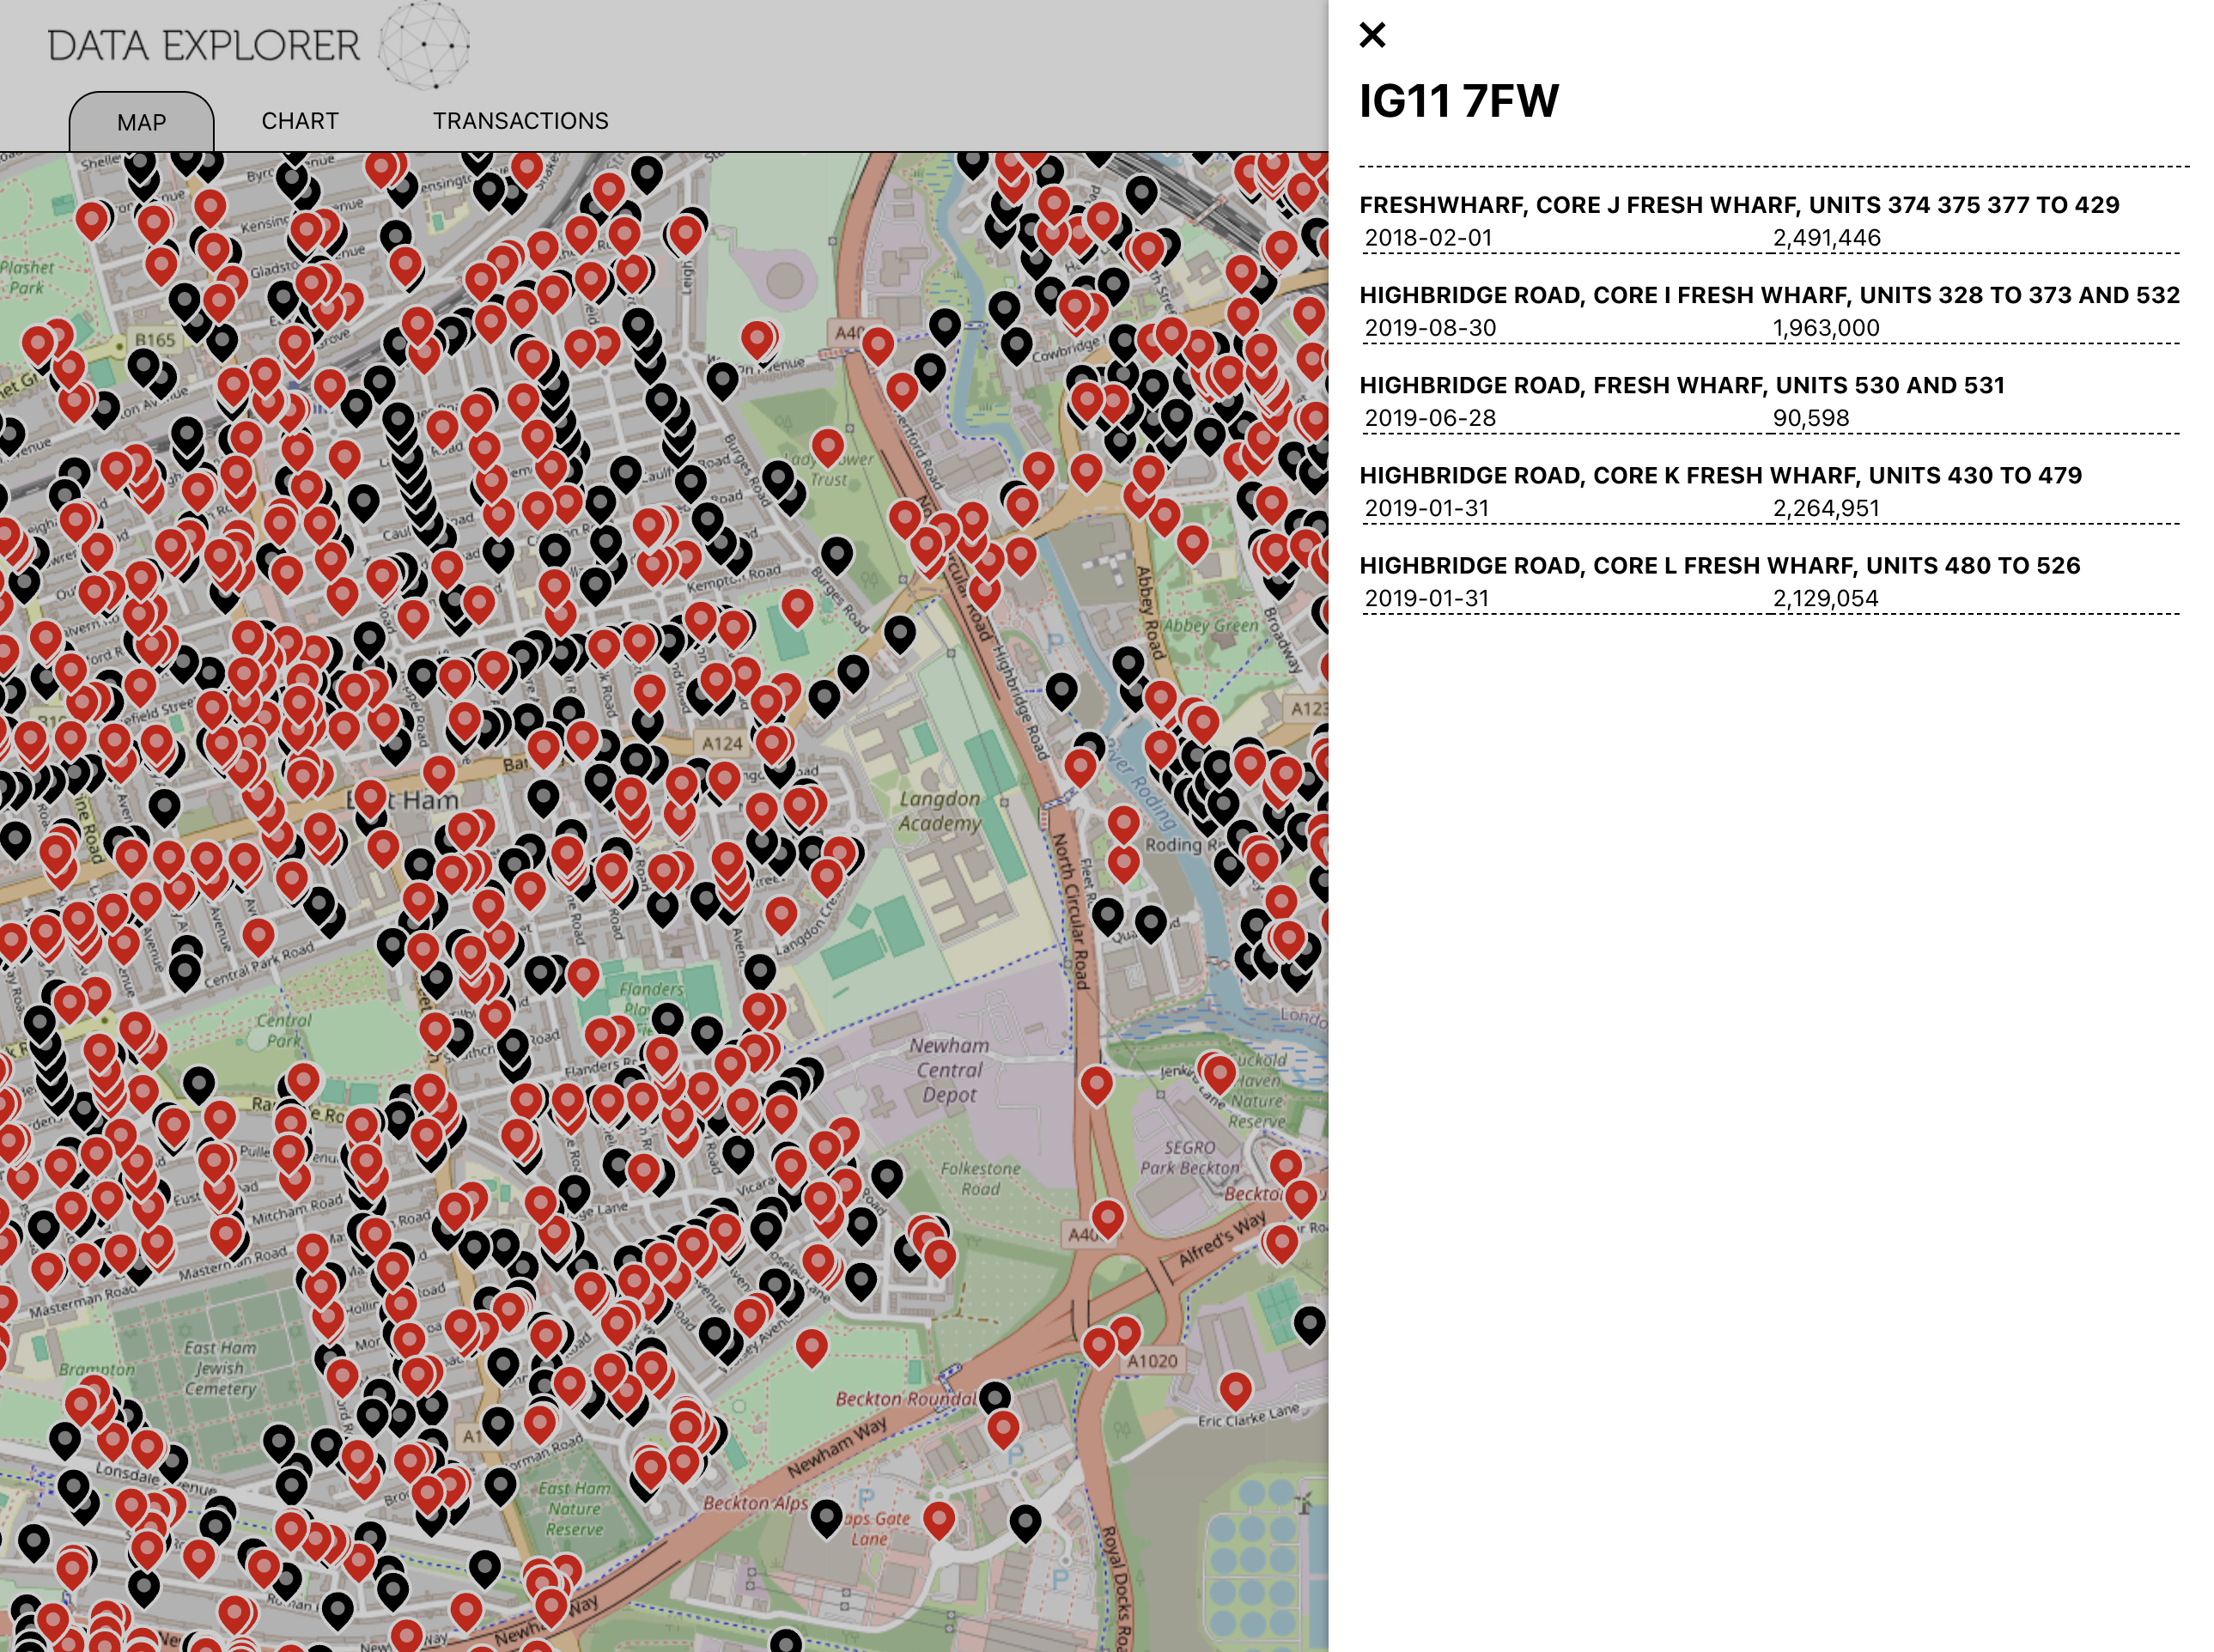Click red pin on Eric Clarke Lane

coord(1235,1388)
